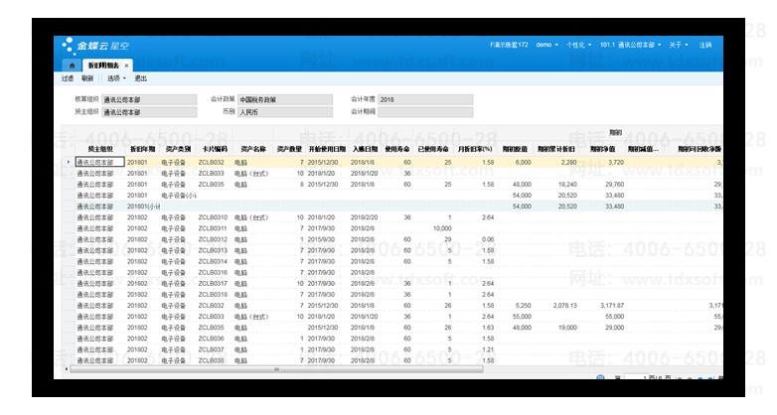The height and width of the screenshot is (415, 777).
Task: Click the 资产类别 column header
Action: (x=178, y=148)
